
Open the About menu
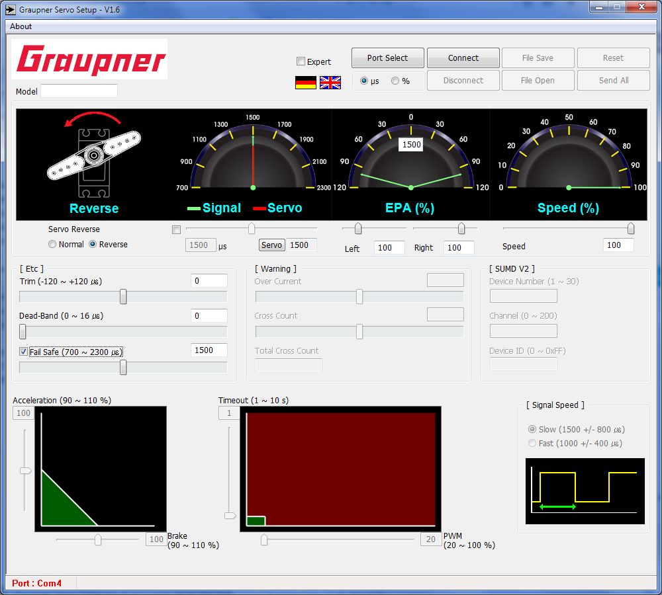point(21,26)
